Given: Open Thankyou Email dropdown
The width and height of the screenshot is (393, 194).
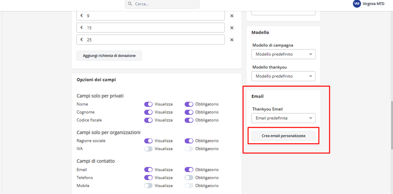Looking at the screenshot, I should point(283,118).
